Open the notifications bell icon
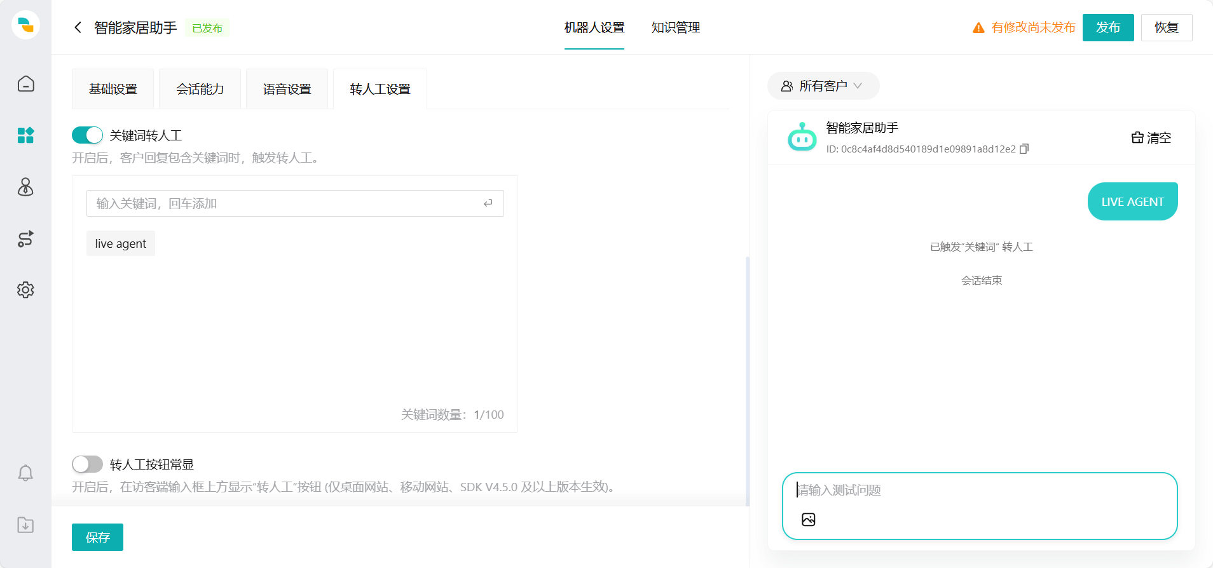The image size is (1213, 568). click(25, 473)
